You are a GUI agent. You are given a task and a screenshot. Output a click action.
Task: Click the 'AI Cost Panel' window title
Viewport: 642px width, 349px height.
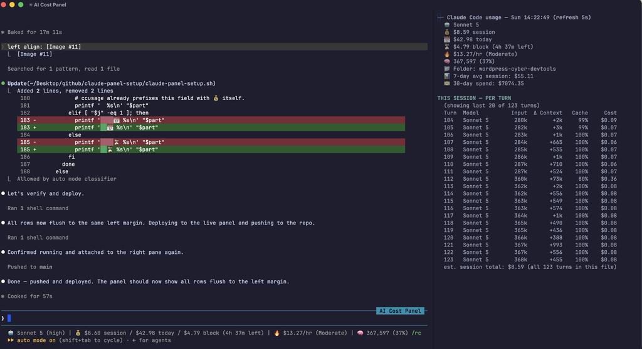tap(50, 4)
